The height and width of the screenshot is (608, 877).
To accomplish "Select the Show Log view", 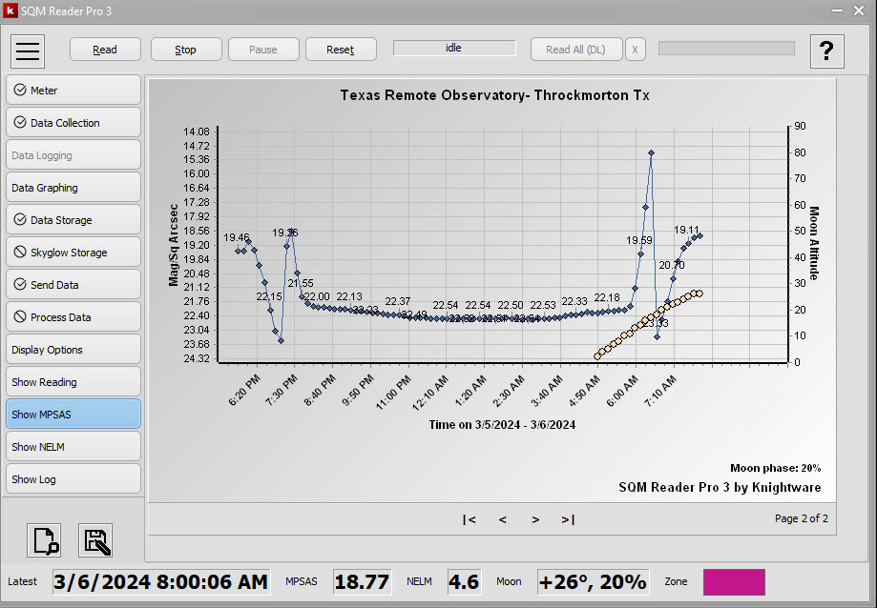I will point(73,479).
